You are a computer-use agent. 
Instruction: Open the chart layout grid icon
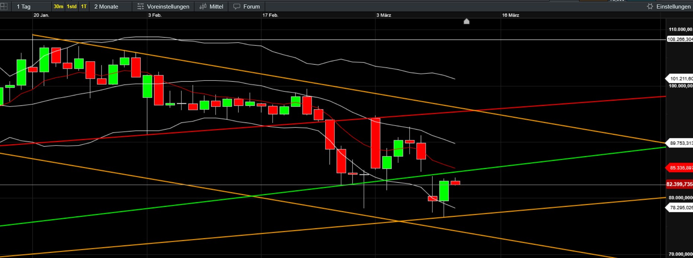pyautogui.click(x=4, y=6)
